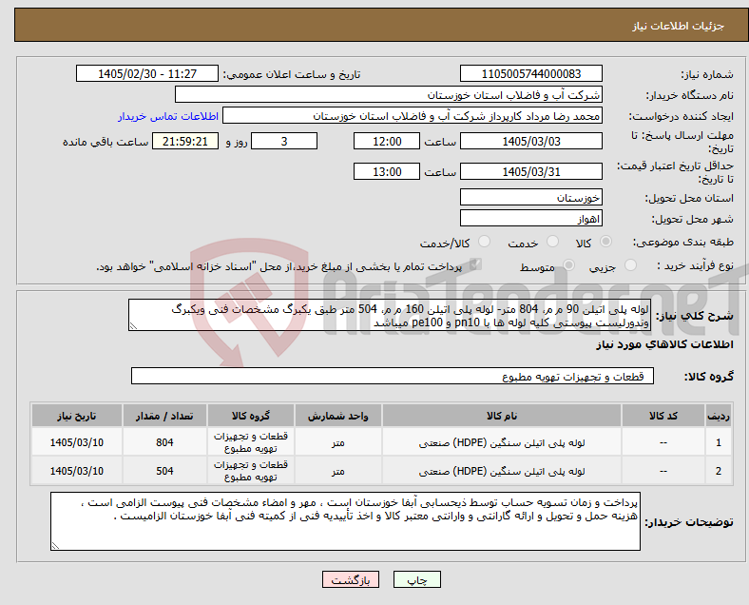Click the need number field 1105005744000083

[530, 73]
